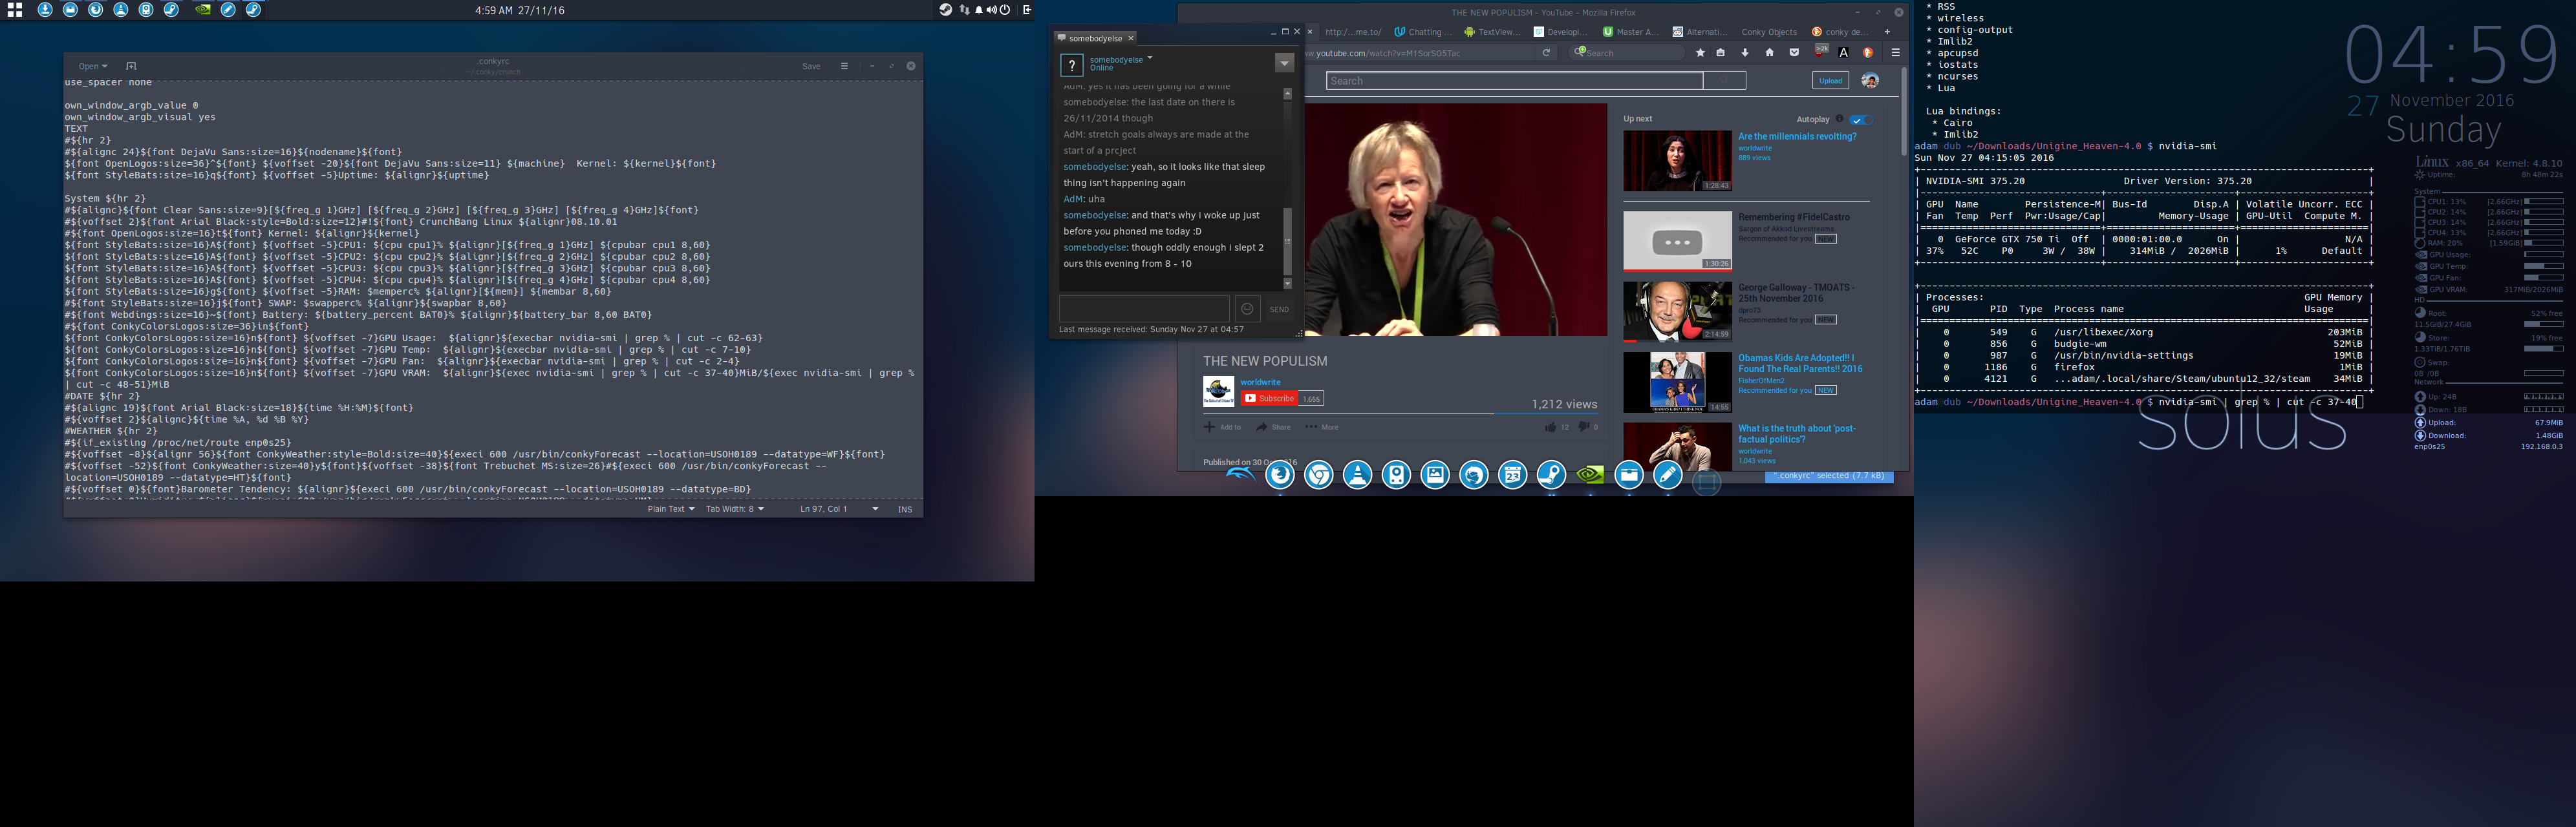The height and width of the screenshot is (827, 2576).
Task: Click the log out icon at panel end
Action: coord(1027,10)
